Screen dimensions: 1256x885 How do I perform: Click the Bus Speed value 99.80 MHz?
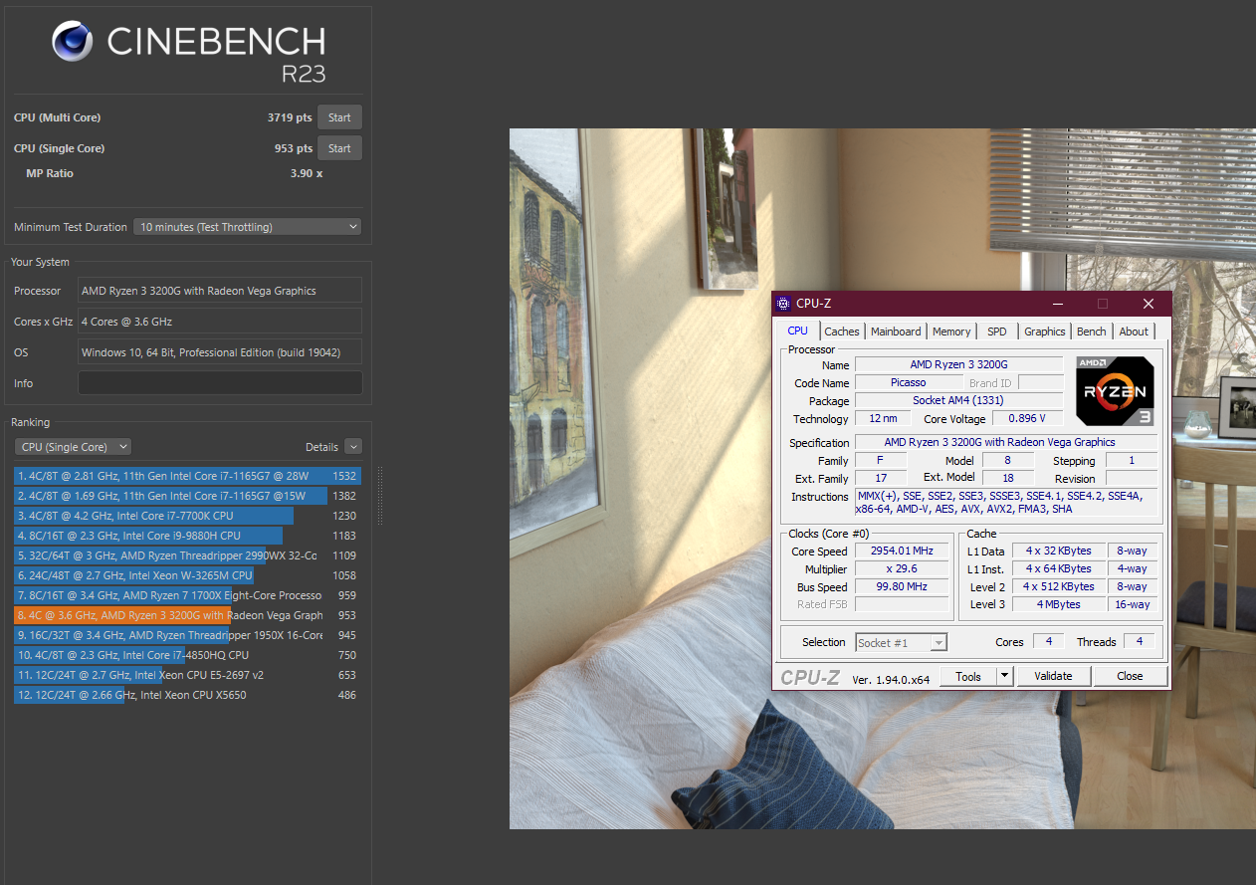[904, 587]
